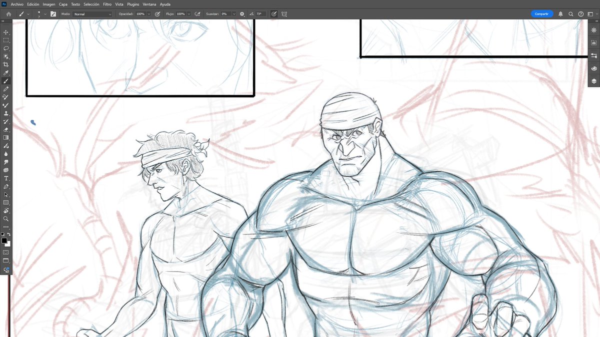The height and width of the screenshot is (337, 600).
Task: Select the active Brush tool in toolbox
Action: pos(6,81)
